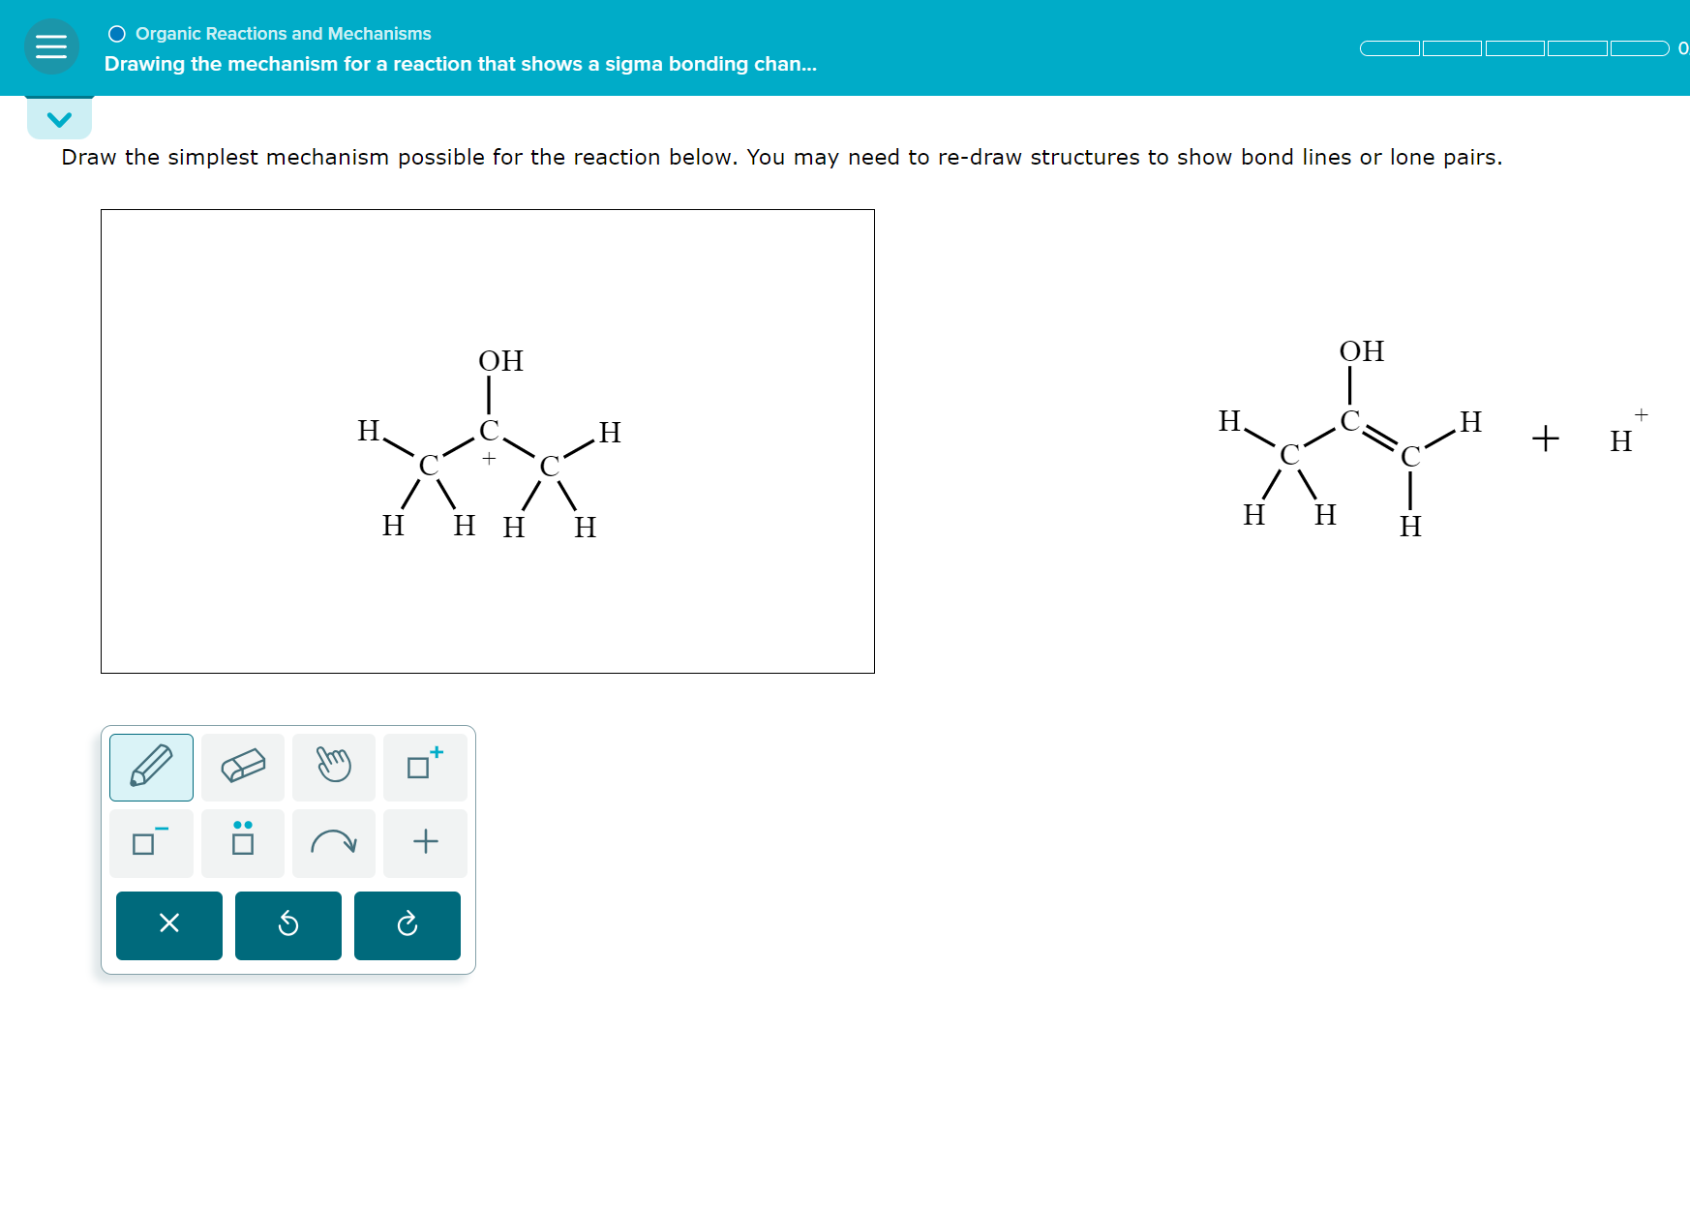Click the first progress segment indicator
The image size is (1690, 1210).
1391,47
